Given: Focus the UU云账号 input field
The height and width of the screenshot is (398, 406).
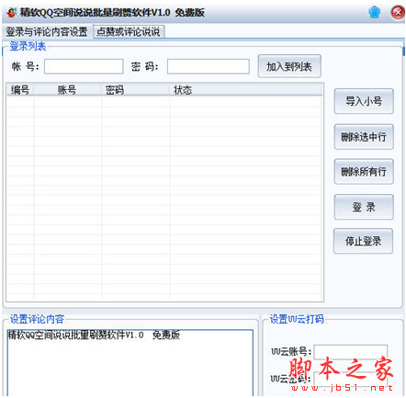Looking at the screenshot, I should [351, 352].
